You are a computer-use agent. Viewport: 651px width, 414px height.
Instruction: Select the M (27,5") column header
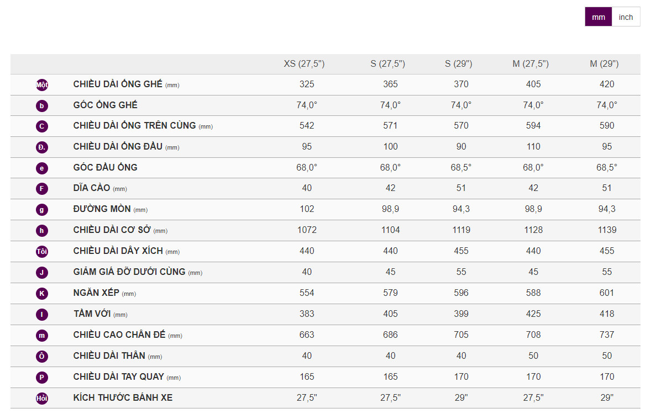[531, 64]
